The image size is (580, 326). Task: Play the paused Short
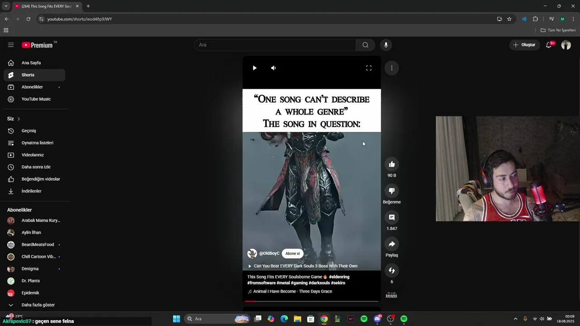255,68
